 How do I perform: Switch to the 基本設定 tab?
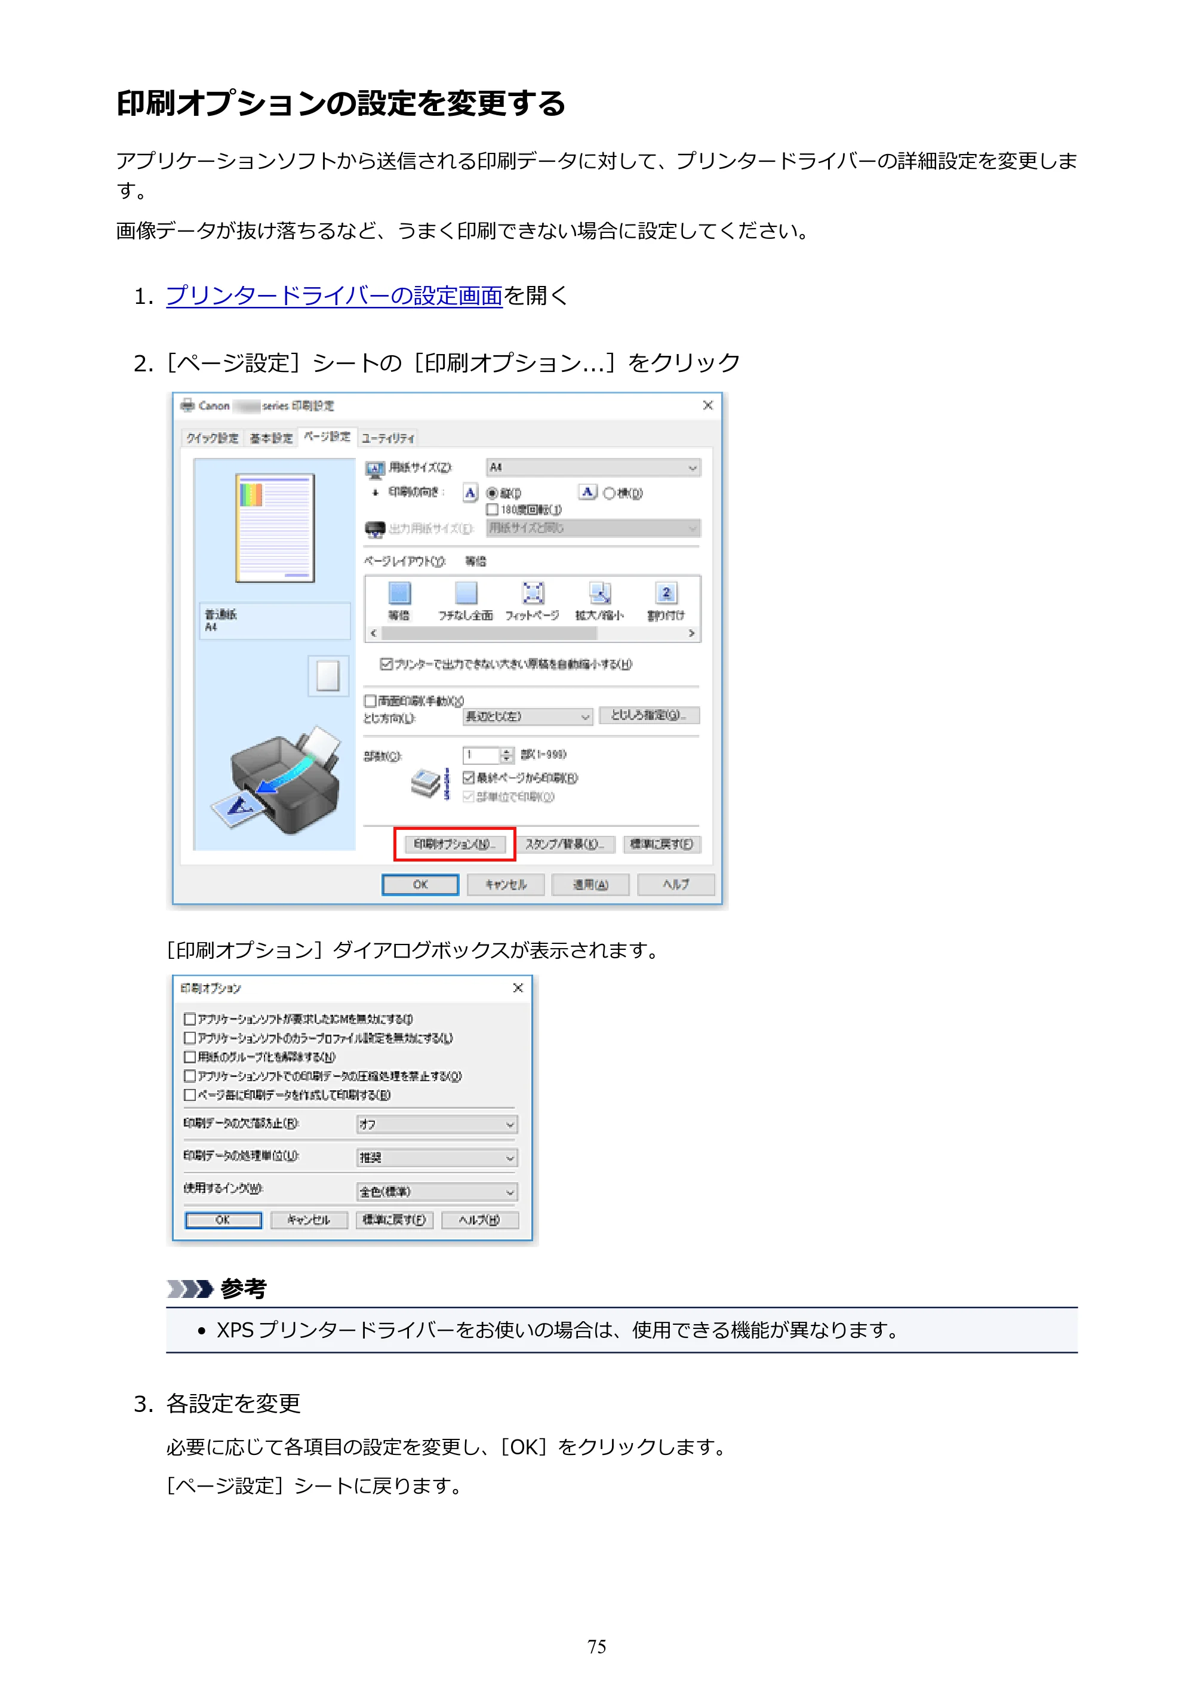click(270, 438)
